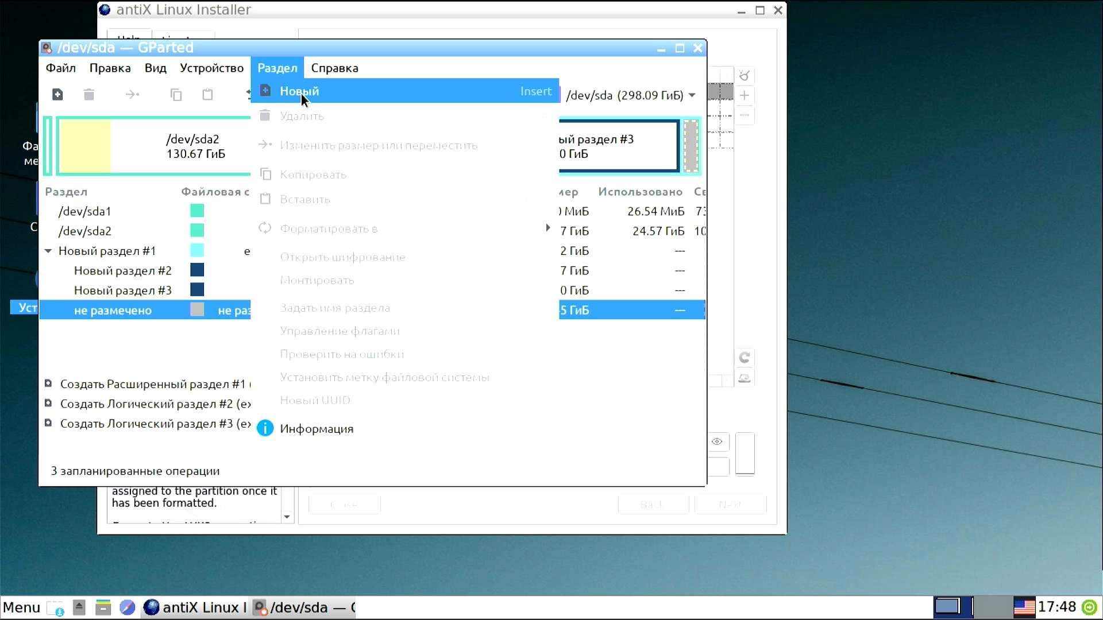This screenshot has width=1103, height=620.
Task: Open the Устройство menu
Action: (x=211, y=68)
